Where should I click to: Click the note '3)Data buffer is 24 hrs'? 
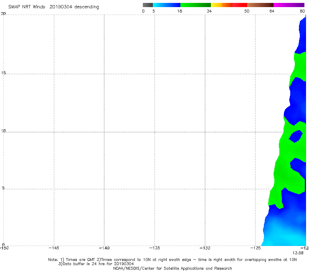[x=96, y=264]
